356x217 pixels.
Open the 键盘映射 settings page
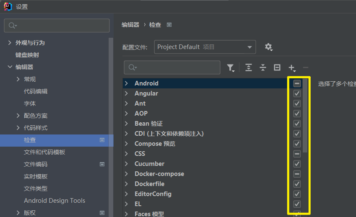click(27, 55)
